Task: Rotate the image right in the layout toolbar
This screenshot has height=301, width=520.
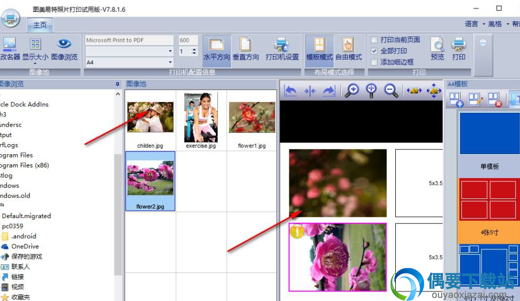Action: click(329, 90)
